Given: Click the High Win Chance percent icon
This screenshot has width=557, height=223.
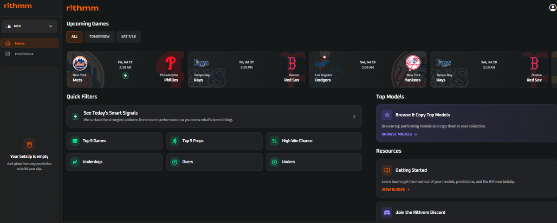Looking at the screenshot, I should click(x=274, y=141).
